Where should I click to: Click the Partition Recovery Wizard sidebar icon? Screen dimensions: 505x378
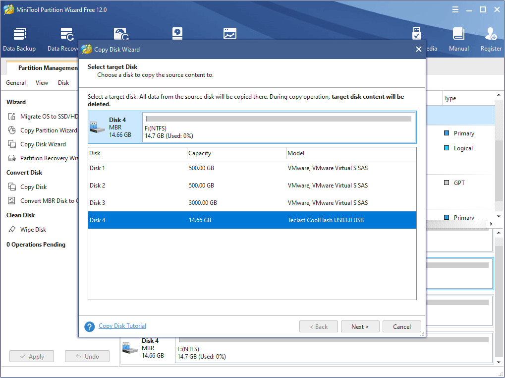click(x=12, y=158)
